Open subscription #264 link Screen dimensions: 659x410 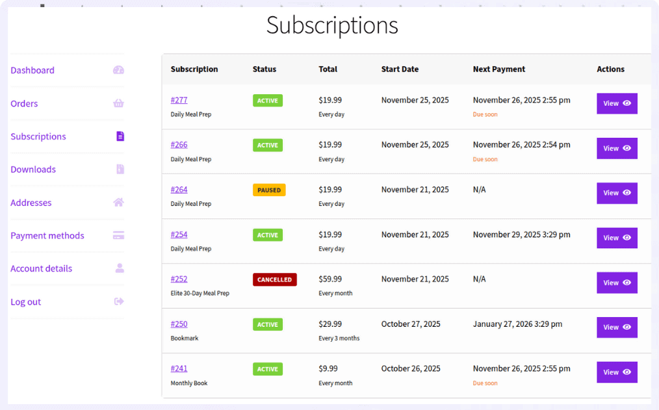(x=179, y=189)
